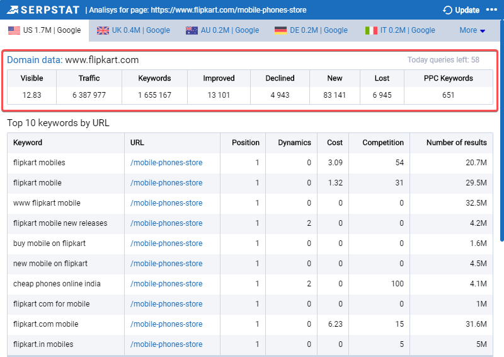Screen dimensions: 504x357
Task: Click the Serpstat logo icon
Action: coord(13,10)
